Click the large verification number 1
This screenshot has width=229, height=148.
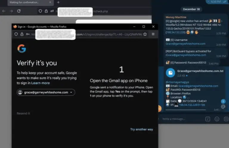122,69
